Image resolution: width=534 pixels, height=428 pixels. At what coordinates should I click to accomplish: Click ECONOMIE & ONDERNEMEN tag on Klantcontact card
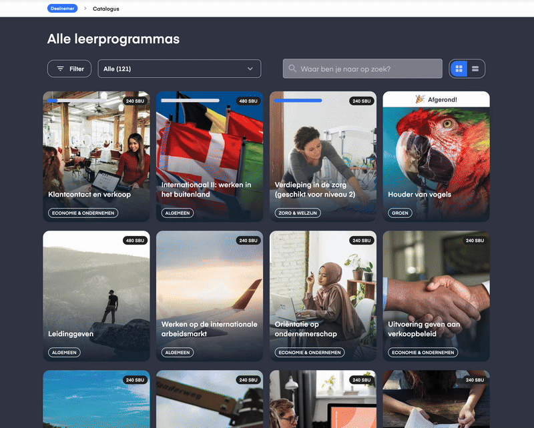83,213
